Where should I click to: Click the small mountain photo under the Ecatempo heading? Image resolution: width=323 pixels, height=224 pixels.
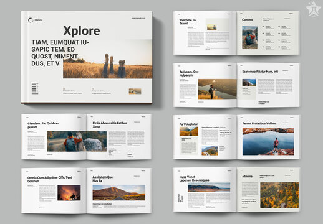click(x=249, y=83)
